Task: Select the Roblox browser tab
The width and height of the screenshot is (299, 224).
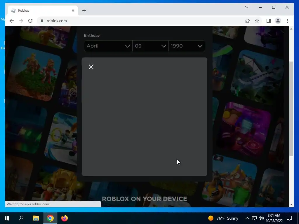Action: click(x=43, y=10)
